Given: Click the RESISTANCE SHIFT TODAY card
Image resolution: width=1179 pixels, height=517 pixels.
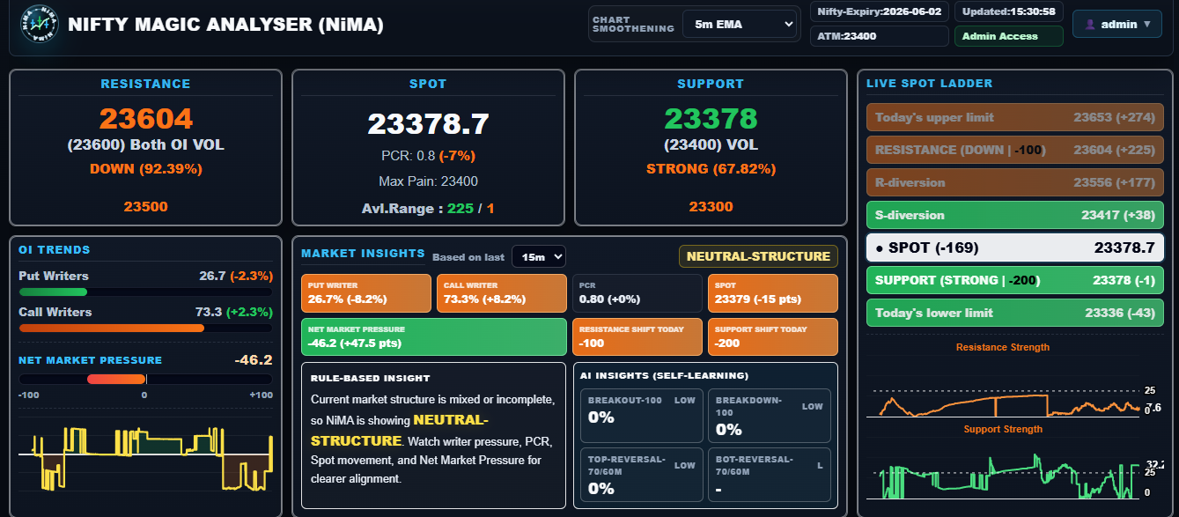Looking at the screenshot, I should pyautogui.click(x=637, y=336).
